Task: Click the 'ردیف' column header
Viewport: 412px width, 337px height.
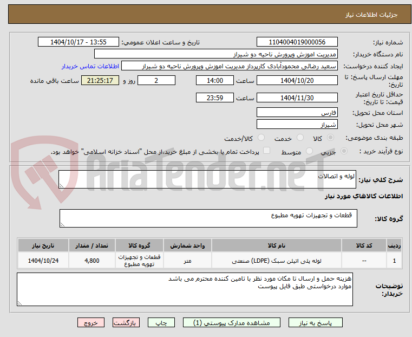Action: click(x=394, y=245)
